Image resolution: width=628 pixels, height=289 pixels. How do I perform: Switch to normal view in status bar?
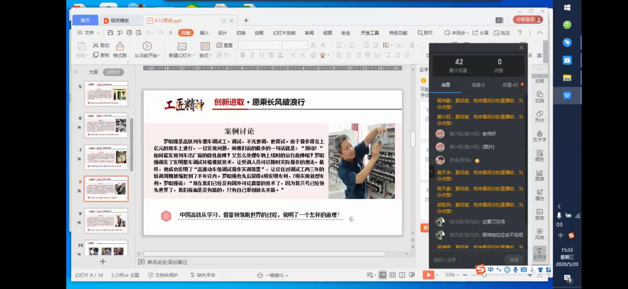[x=383, y=275]
